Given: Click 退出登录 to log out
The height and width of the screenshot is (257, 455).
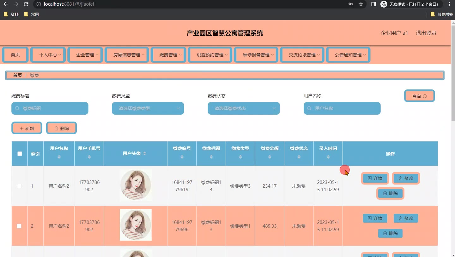Looking at the screenshot, I should tap(426, 33).
